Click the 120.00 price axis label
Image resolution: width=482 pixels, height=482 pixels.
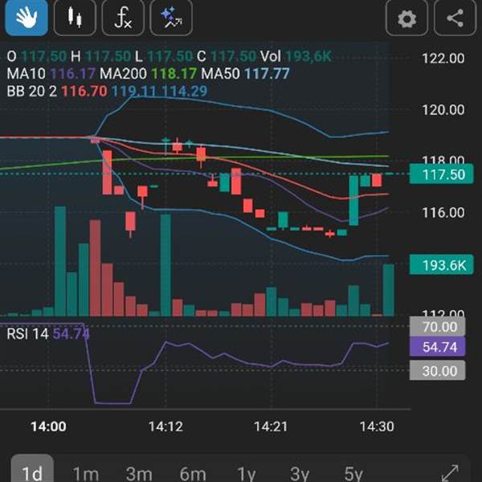[x=443, y=110]
